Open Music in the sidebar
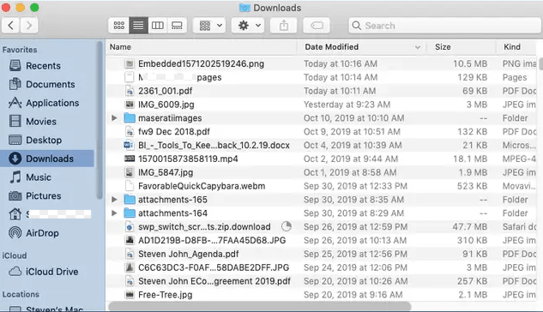The height and width of the screenshot is (312, 543). click(x=47, y=177)
